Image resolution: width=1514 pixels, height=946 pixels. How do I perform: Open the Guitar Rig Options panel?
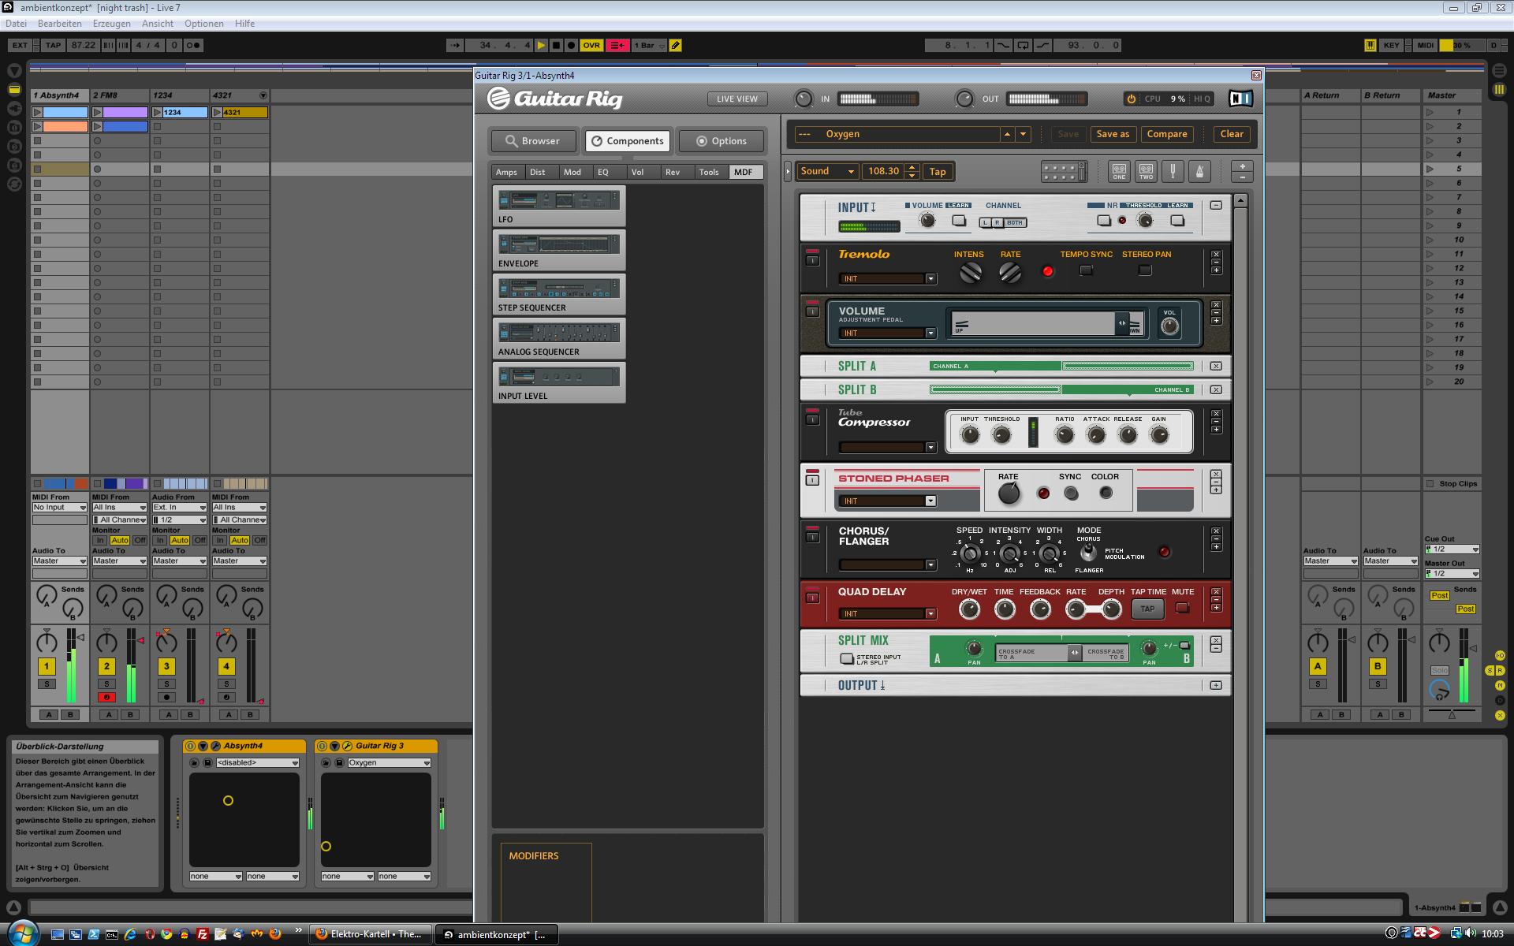coord(722,141)
